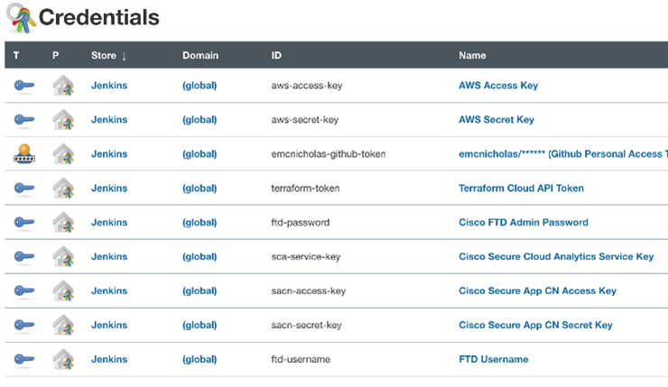
Task: Select the ID text sca-service-key
Action: 306,257
